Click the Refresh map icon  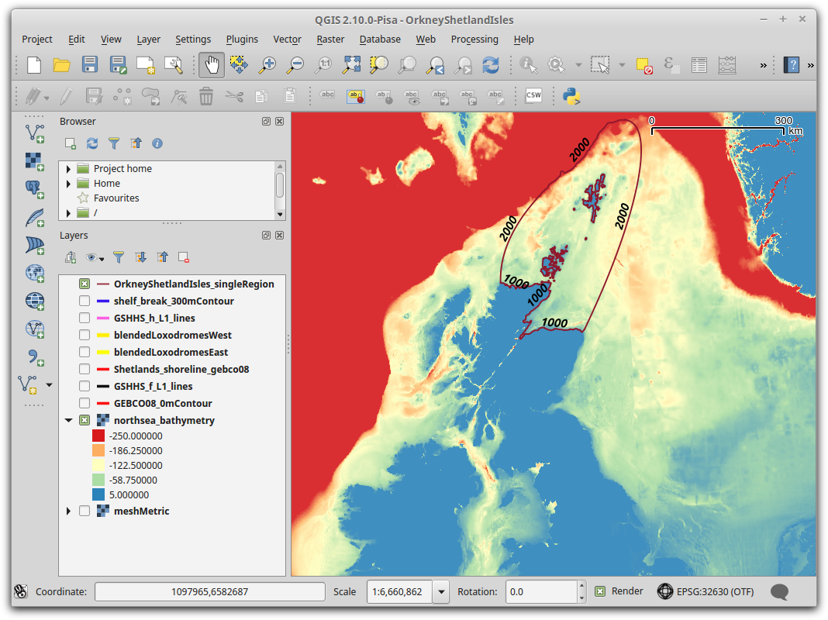point(491,65)
